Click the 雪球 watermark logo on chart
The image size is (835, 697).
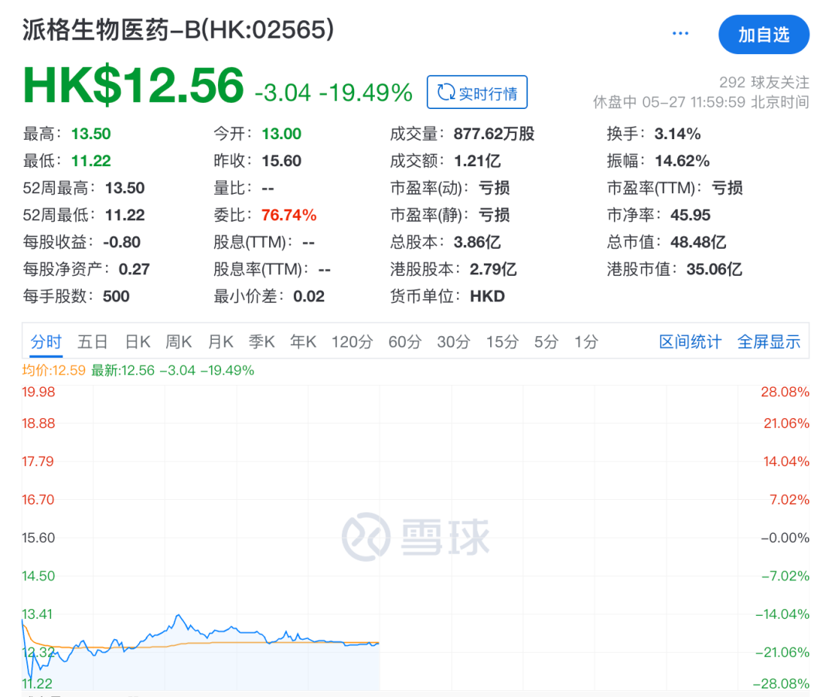pyautogui.click(x=417, y=536)
